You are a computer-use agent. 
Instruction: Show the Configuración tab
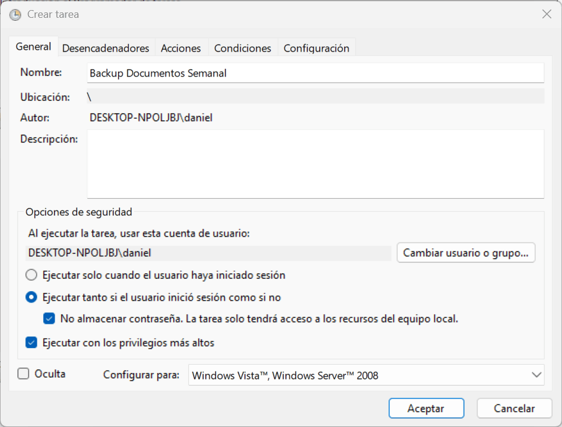tap(316, 48)
